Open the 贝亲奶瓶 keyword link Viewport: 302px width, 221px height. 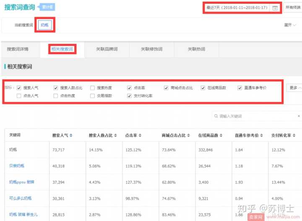[x=17, y=166]
